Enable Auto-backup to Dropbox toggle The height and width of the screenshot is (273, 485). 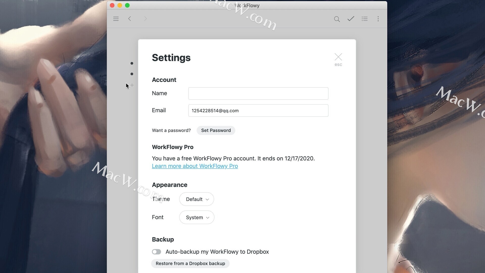(156, 252)
